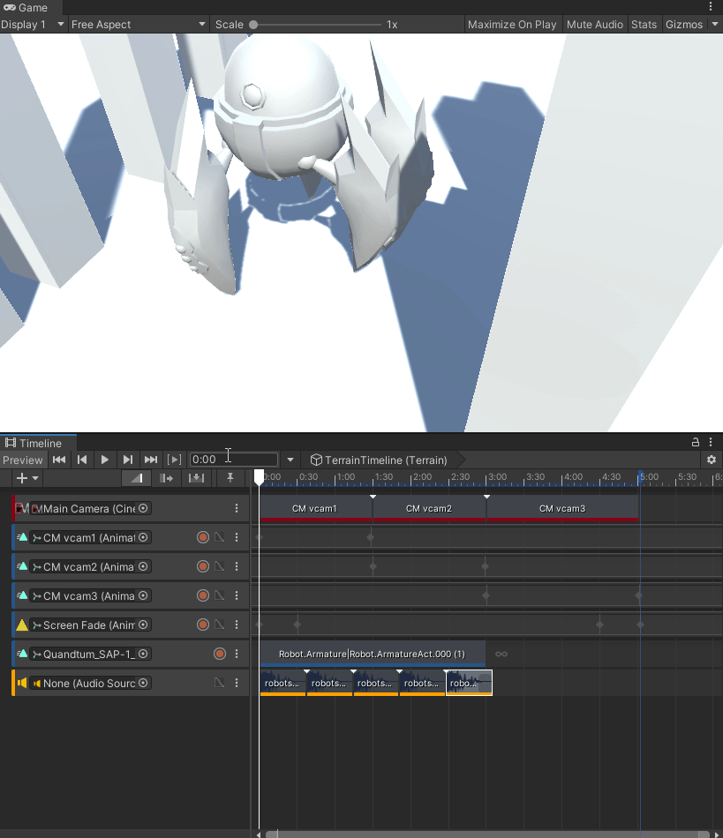723x838 pixels.
Task: Open Screen Fade track options menu
Action: click(237, 625)
